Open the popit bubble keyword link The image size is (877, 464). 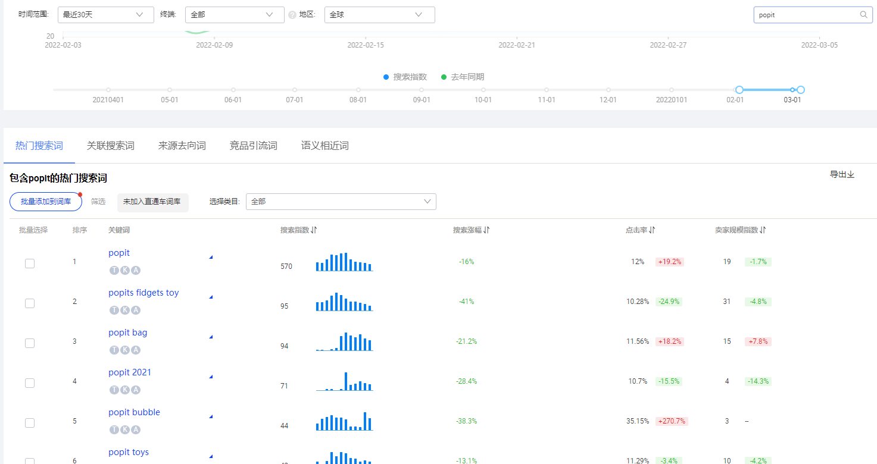[x=134, y=412]
